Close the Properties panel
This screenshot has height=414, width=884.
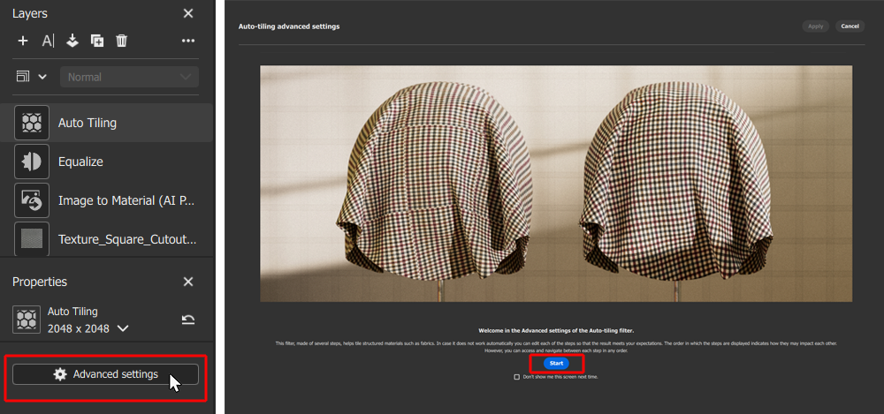[x=188, y=282]
